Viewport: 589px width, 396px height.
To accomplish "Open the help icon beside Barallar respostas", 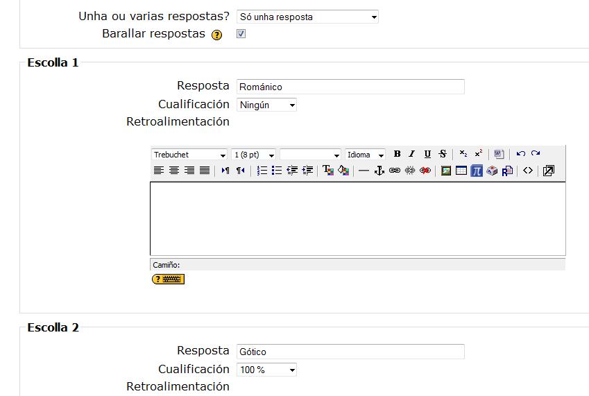I will click(217, 35).
